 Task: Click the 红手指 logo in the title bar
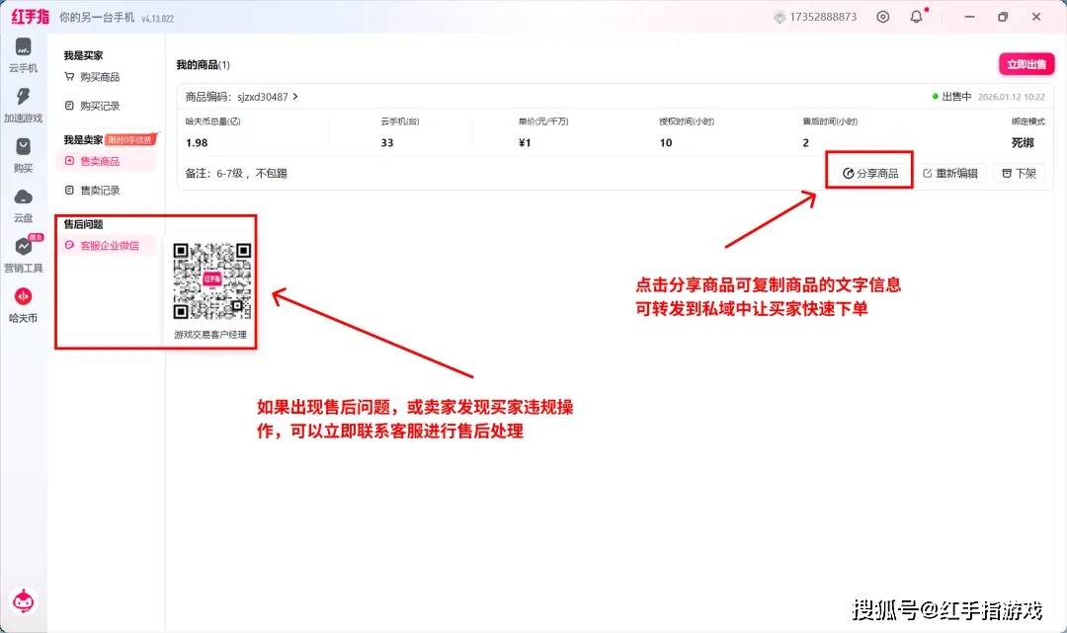[x=30, y=17]
